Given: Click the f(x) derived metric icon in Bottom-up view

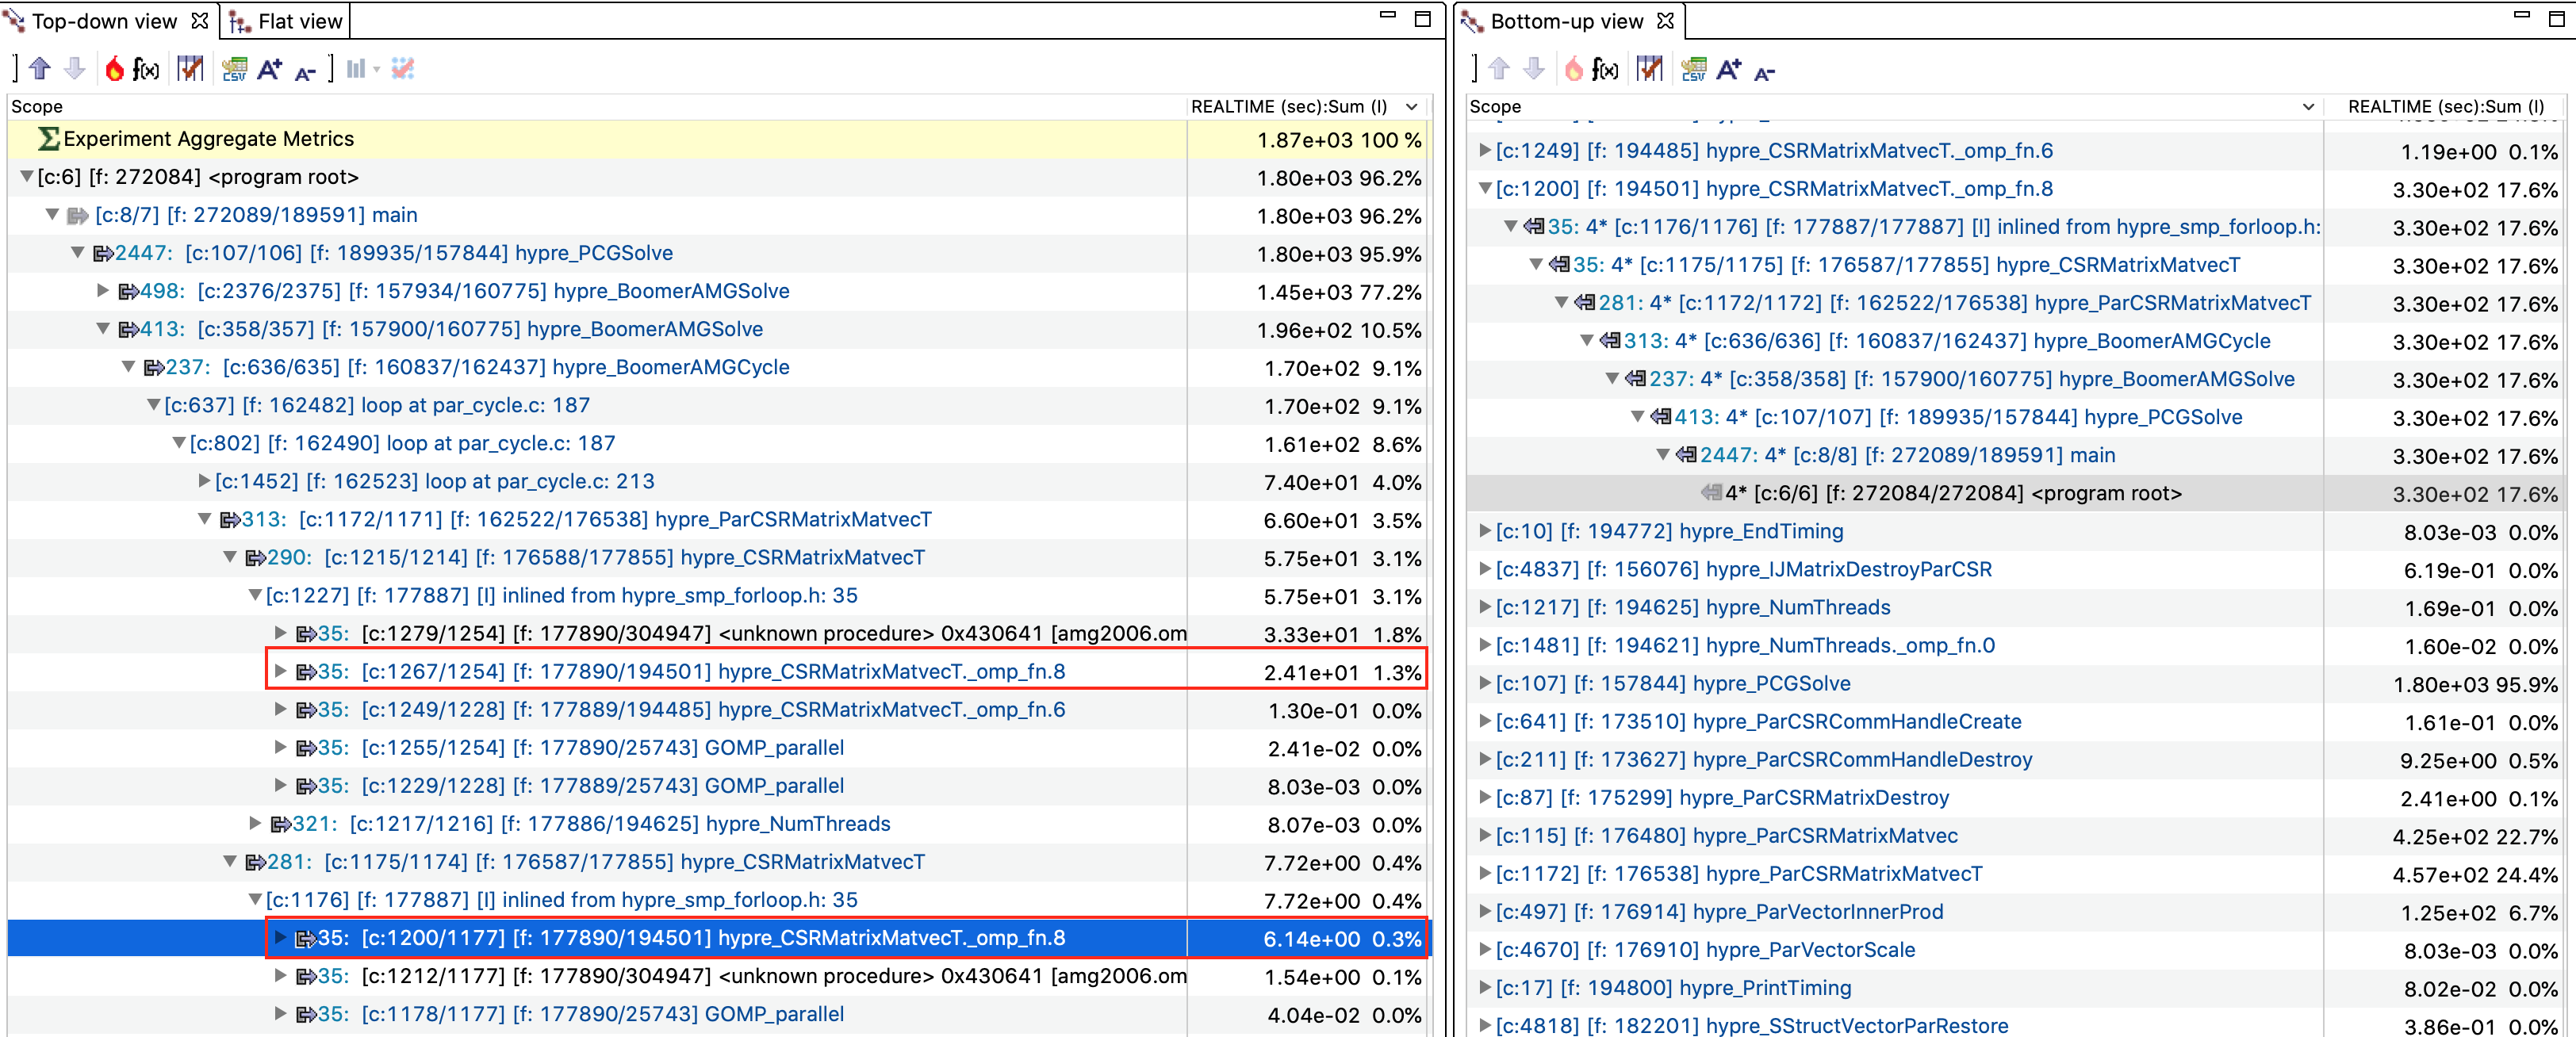Looking at the screenshot, I should [1605, 69].
